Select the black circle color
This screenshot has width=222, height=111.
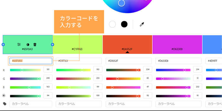[x=124, y=24]
